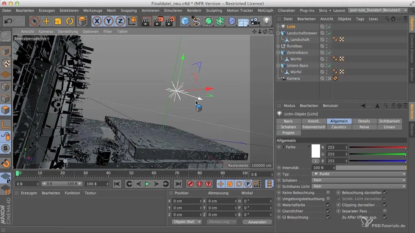Image resolution: width=415 pixels, height=233 pixels.
Task: Render the active view
Action: pyautogui.click(x=147, y=21)
